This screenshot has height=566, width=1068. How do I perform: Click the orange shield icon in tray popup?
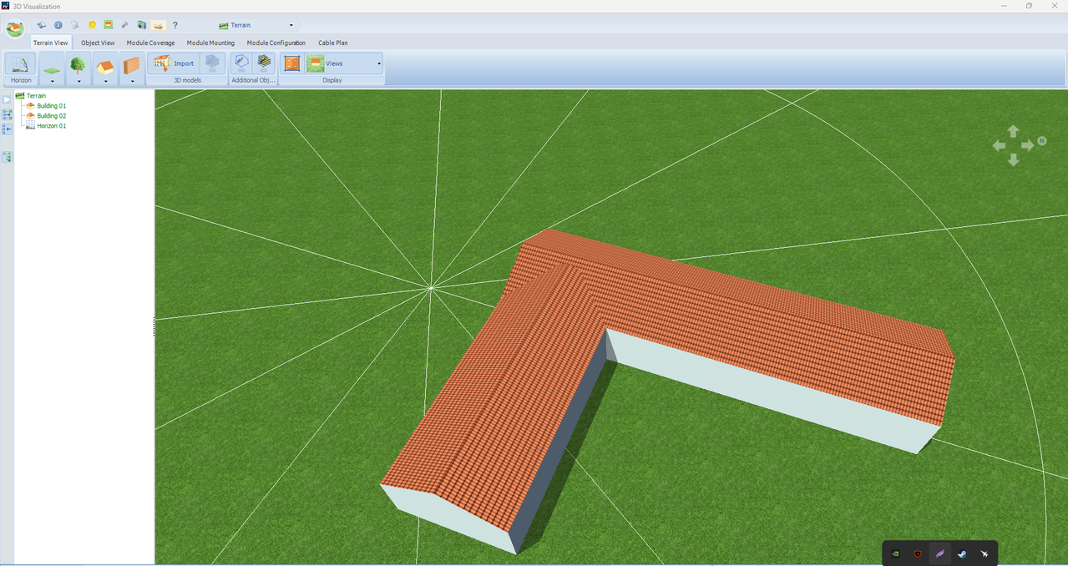(918, 553)
